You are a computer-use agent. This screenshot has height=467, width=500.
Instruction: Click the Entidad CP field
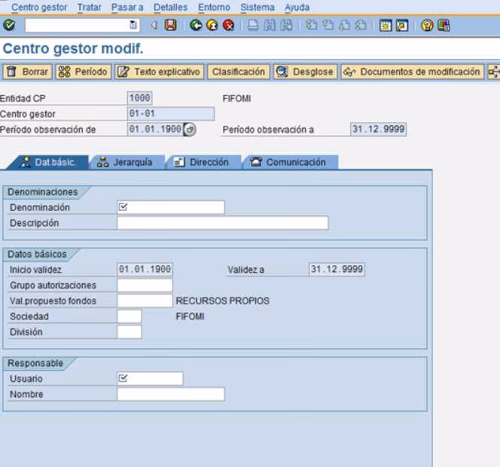tap(139, 98)
